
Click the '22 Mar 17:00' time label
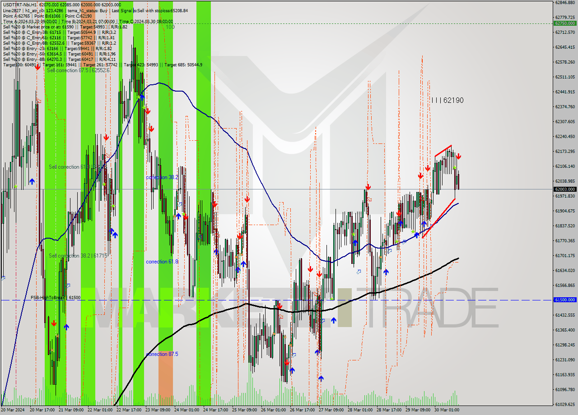point(129,410)
